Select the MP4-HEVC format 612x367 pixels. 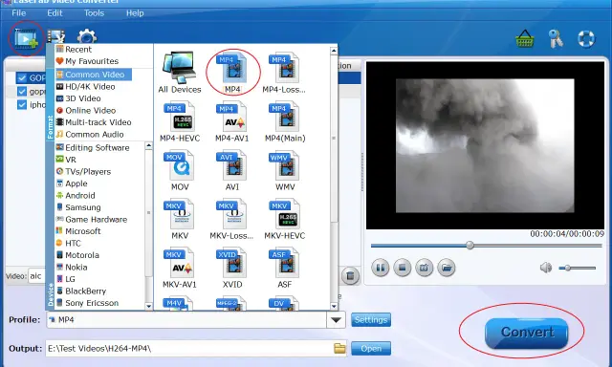point(180,121)
